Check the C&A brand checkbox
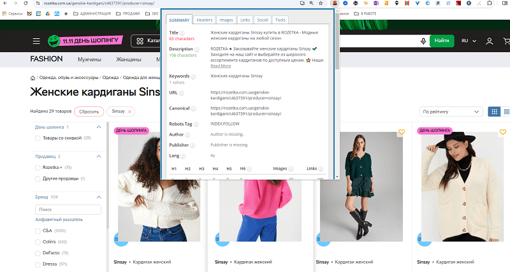This screenshot has width=510, height=272. point(38,231)
